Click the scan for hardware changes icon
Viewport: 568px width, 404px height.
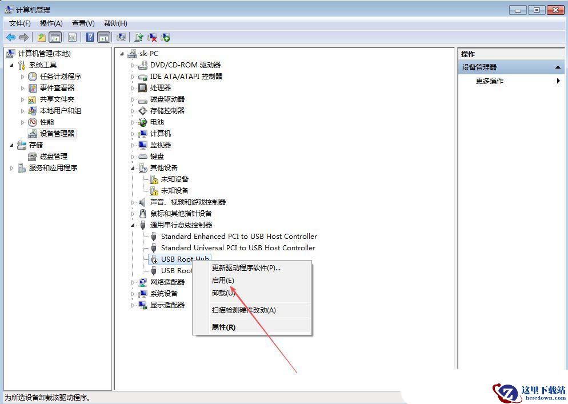[121, 38]
